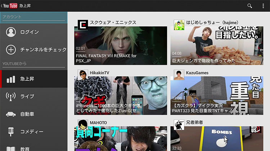Viewport: 270px width, 151px height.
Task: Click the trending bar-chart icon
Action: pos(11,79)
